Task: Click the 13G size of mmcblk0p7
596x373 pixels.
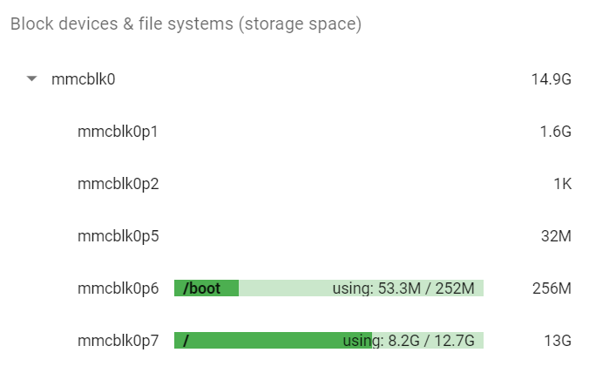Action: point(558,341)
